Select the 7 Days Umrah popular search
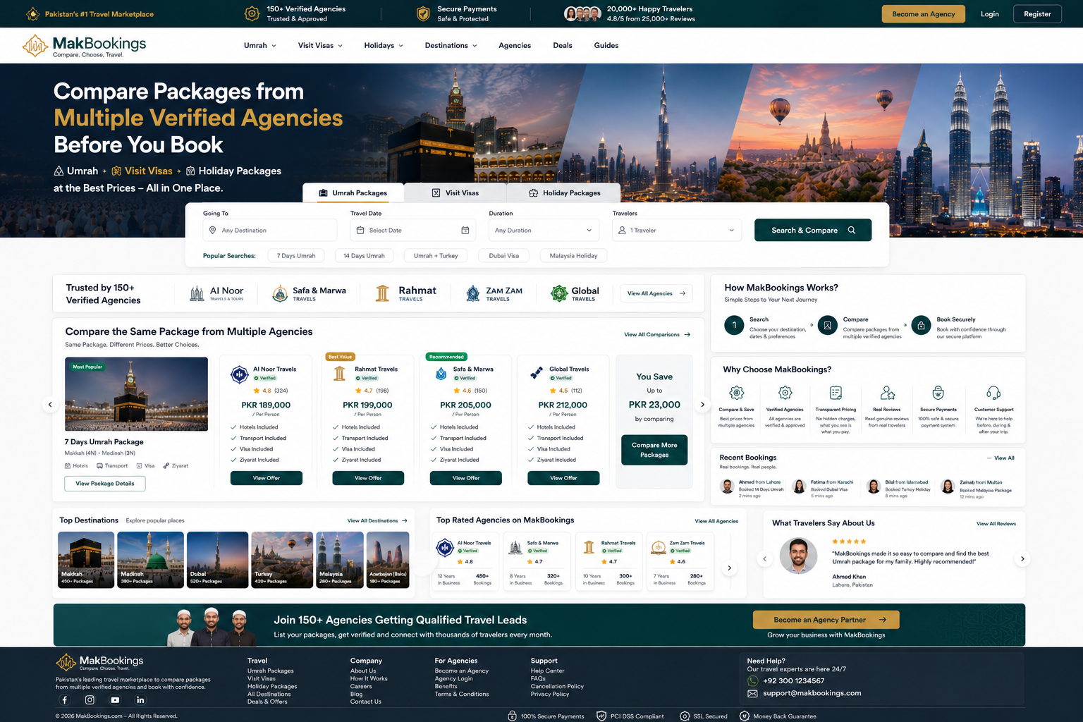 pos(296,256)
